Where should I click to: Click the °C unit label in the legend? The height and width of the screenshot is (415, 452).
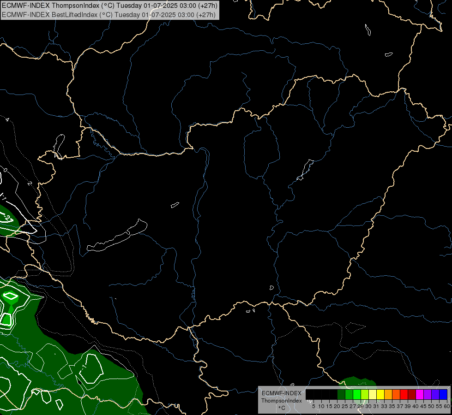[282, 408]
